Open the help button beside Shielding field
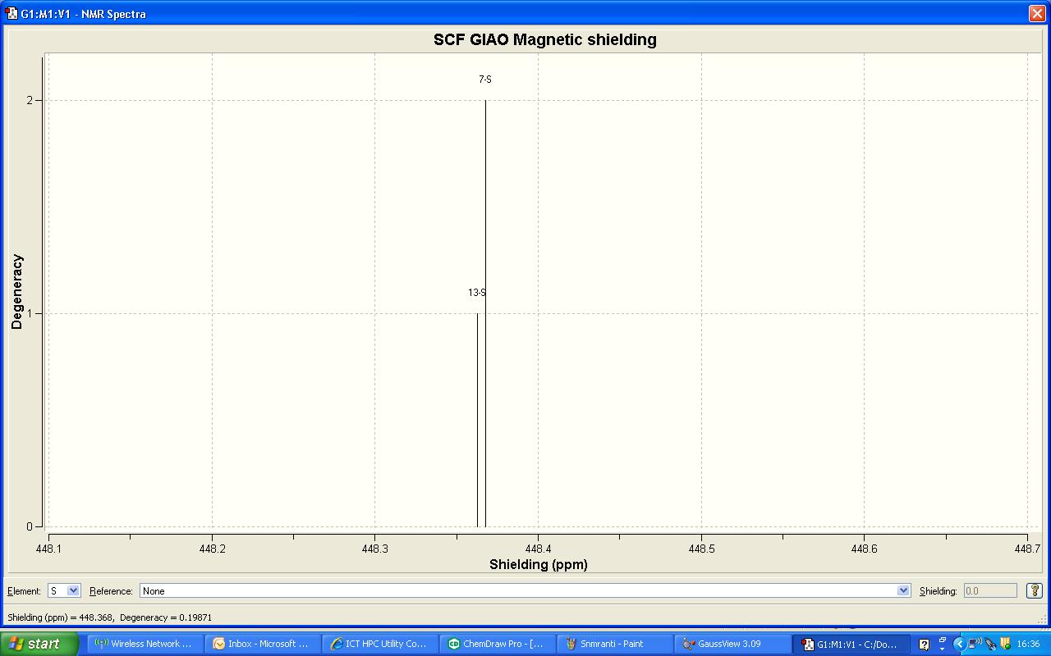This screenshot has height=656, width=1051. (x=1035, y=590)
